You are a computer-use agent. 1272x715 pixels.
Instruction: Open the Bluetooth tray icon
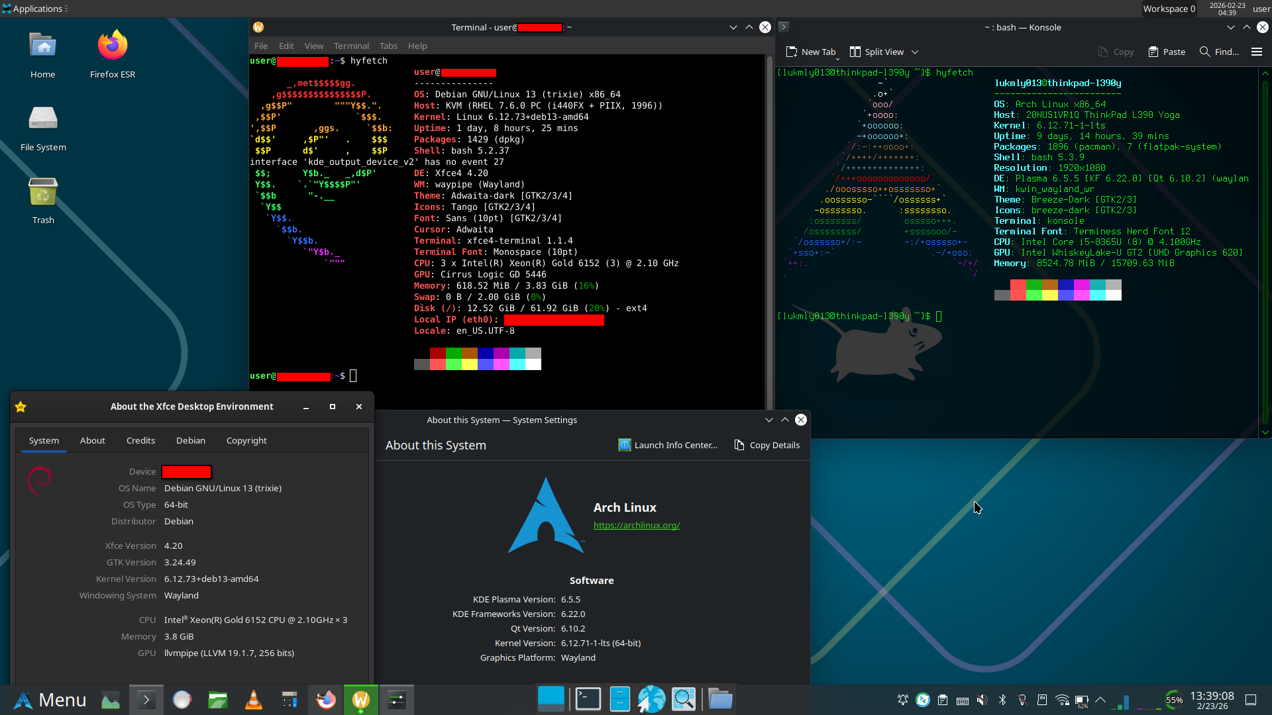coord(1002,700)
